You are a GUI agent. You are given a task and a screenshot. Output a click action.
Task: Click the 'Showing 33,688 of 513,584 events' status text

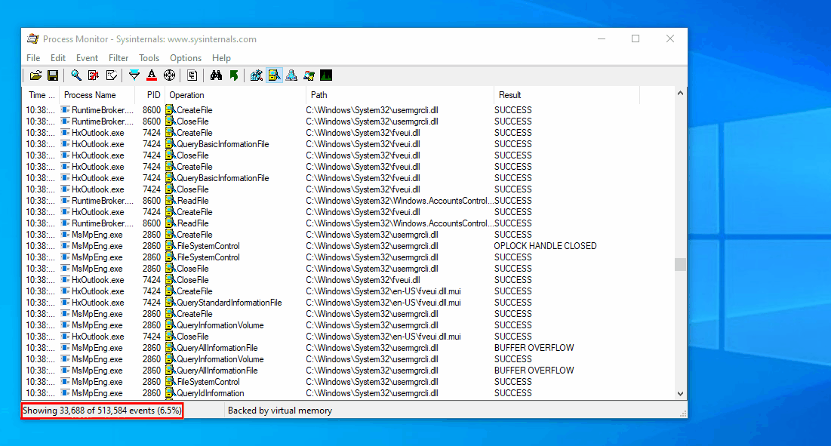tap(102, 411)
